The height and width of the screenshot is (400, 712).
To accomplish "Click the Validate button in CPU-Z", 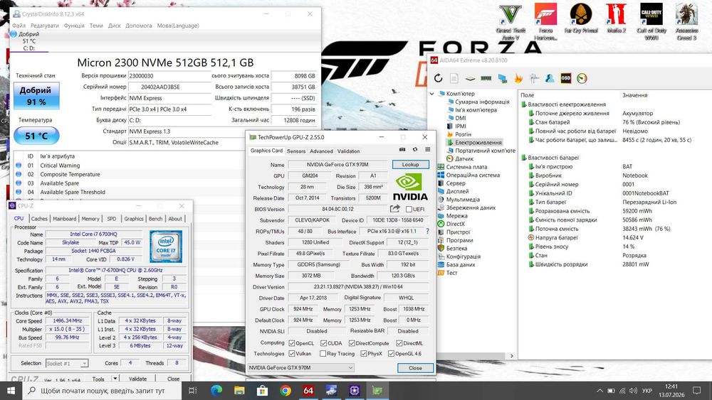I will pyautogui.click(x=137, y=379).
